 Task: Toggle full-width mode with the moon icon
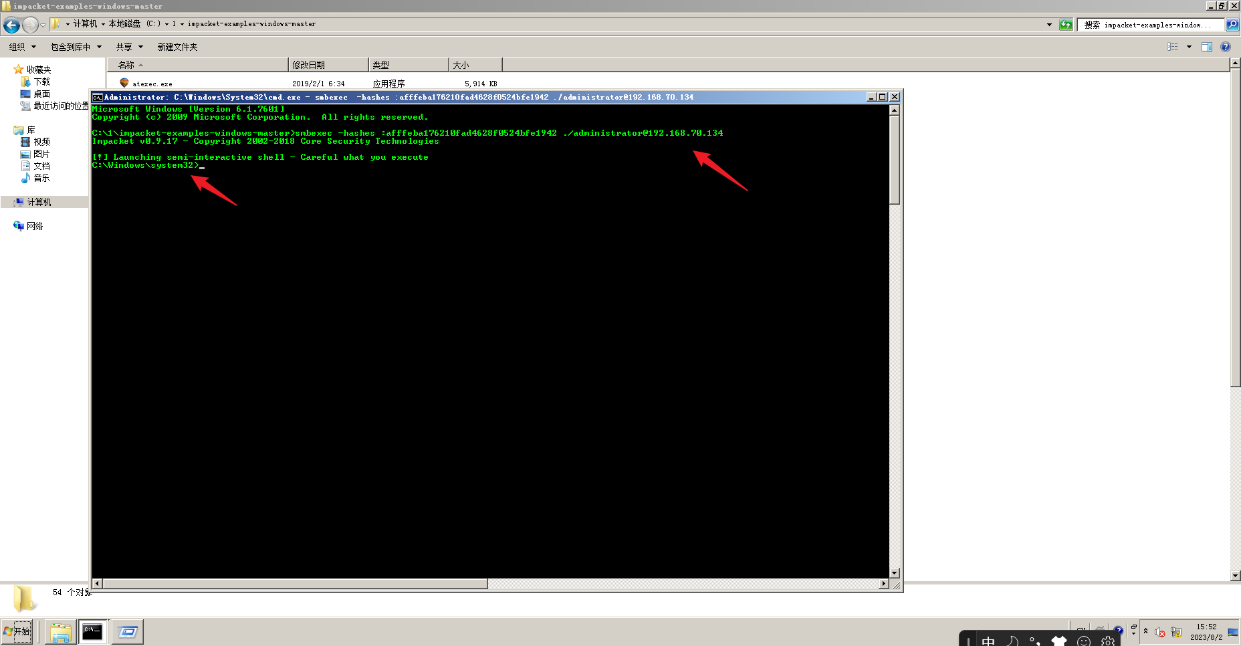(1011, 642)
